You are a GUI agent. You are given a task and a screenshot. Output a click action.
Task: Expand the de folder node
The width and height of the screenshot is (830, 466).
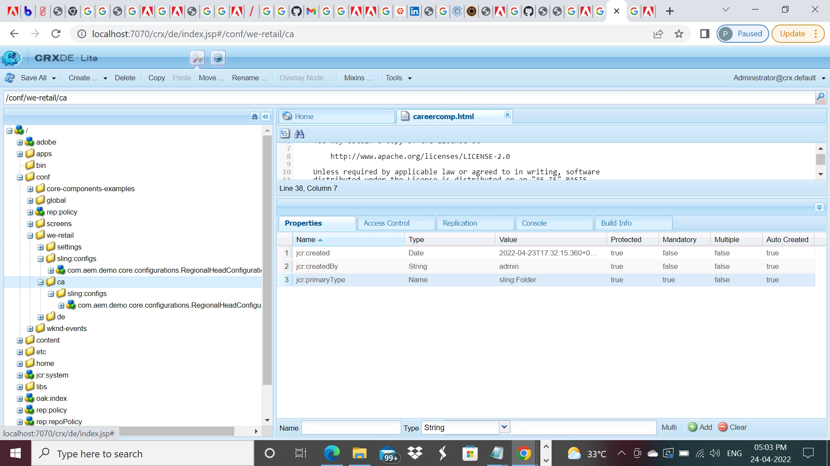pyautogui.click(x=41, y=317)
